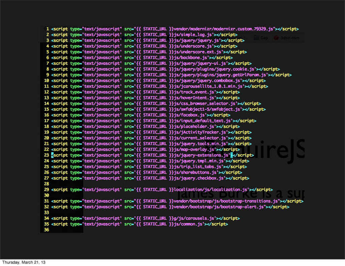Click the simple_log.js path on line 2
The height and width of the screenshot is (266, 345).
point(193,34)
